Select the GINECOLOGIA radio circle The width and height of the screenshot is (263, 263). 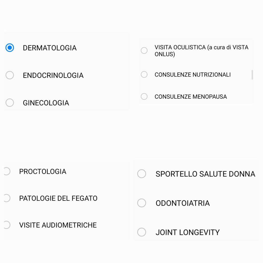[10, 103]
